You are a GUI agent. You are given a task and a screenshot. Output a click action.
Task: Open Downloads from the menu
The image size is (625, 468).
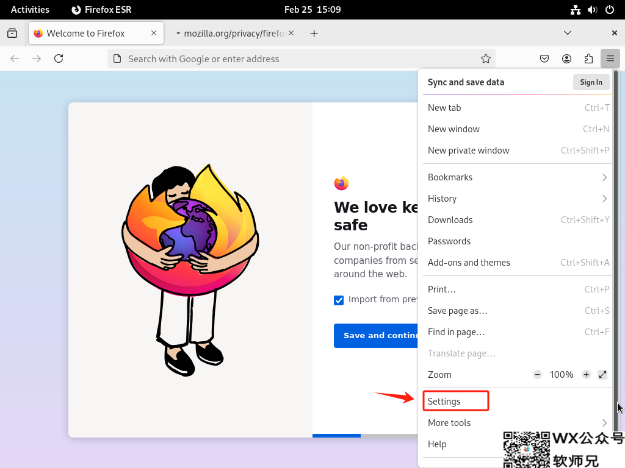pos(517,220)
